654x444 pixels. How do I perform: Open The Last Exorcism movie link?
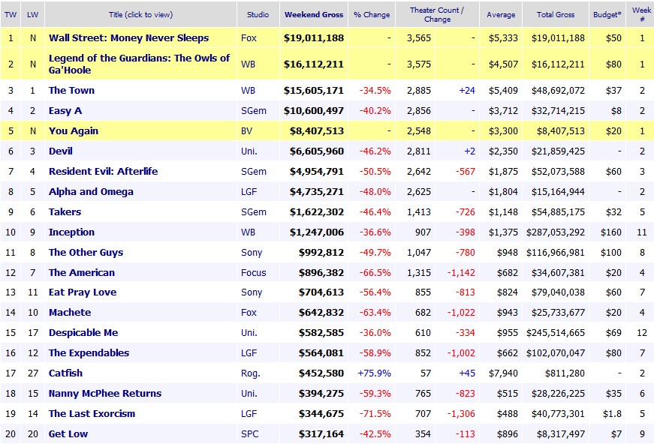click(x=92, y=413)
